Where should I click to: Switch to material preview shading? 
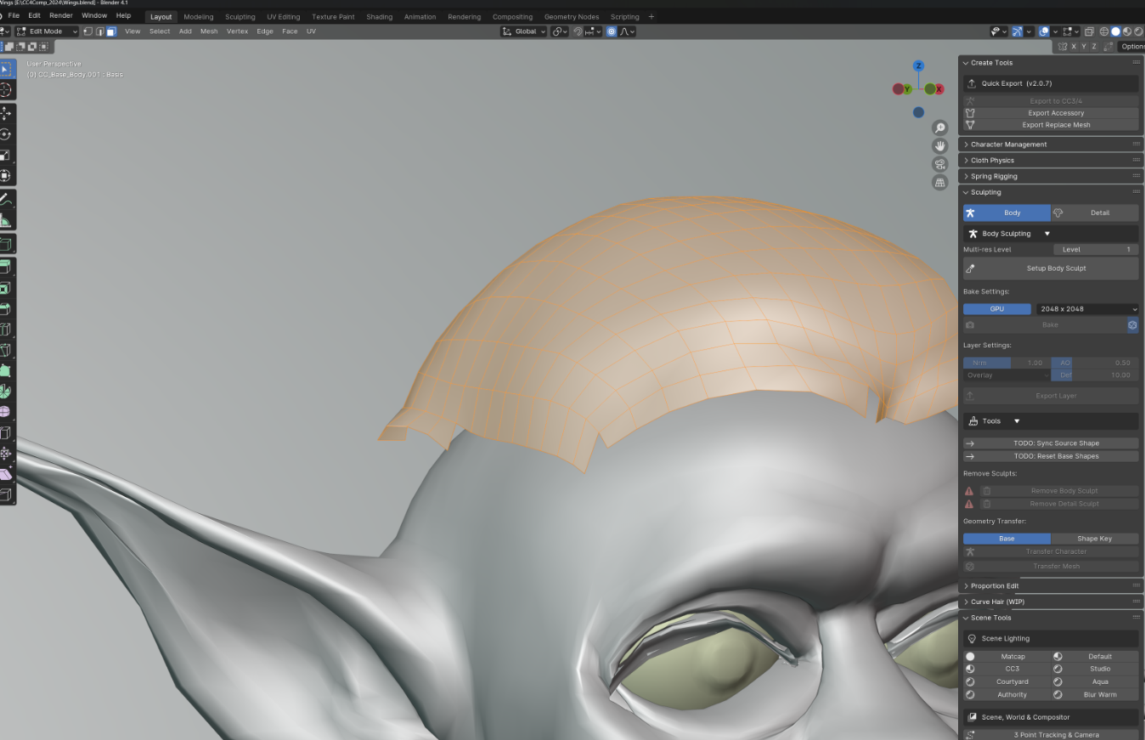pyautogui.click(x=1127, y=31)
